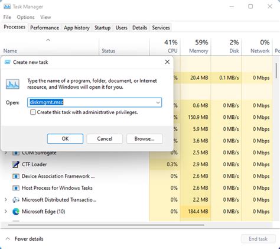This screenshot has height=249, width=280.
Task: Collapse view with Fewer details chevron
Action: 8,239
